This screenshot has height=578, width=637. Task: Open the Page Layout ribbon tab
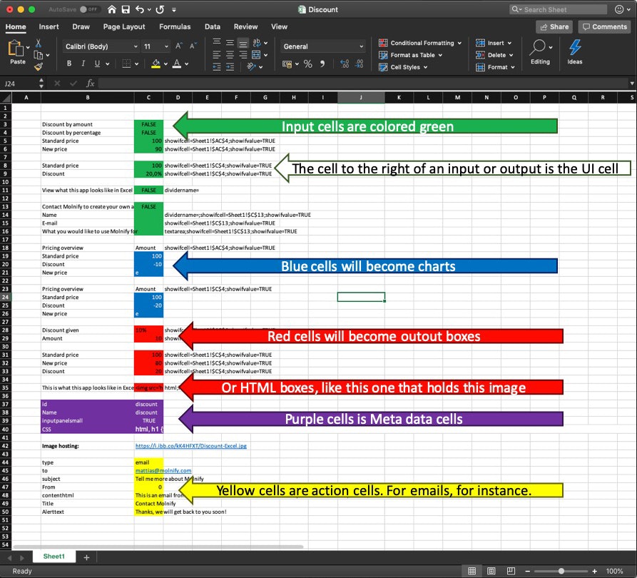click(124, 27)
